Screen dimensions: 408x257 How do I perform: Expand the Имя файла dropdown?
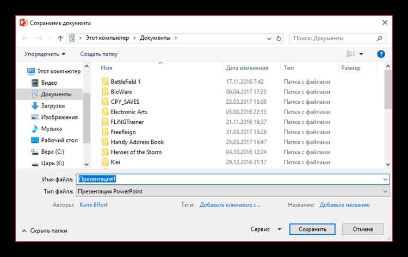[x=385, y=179]
